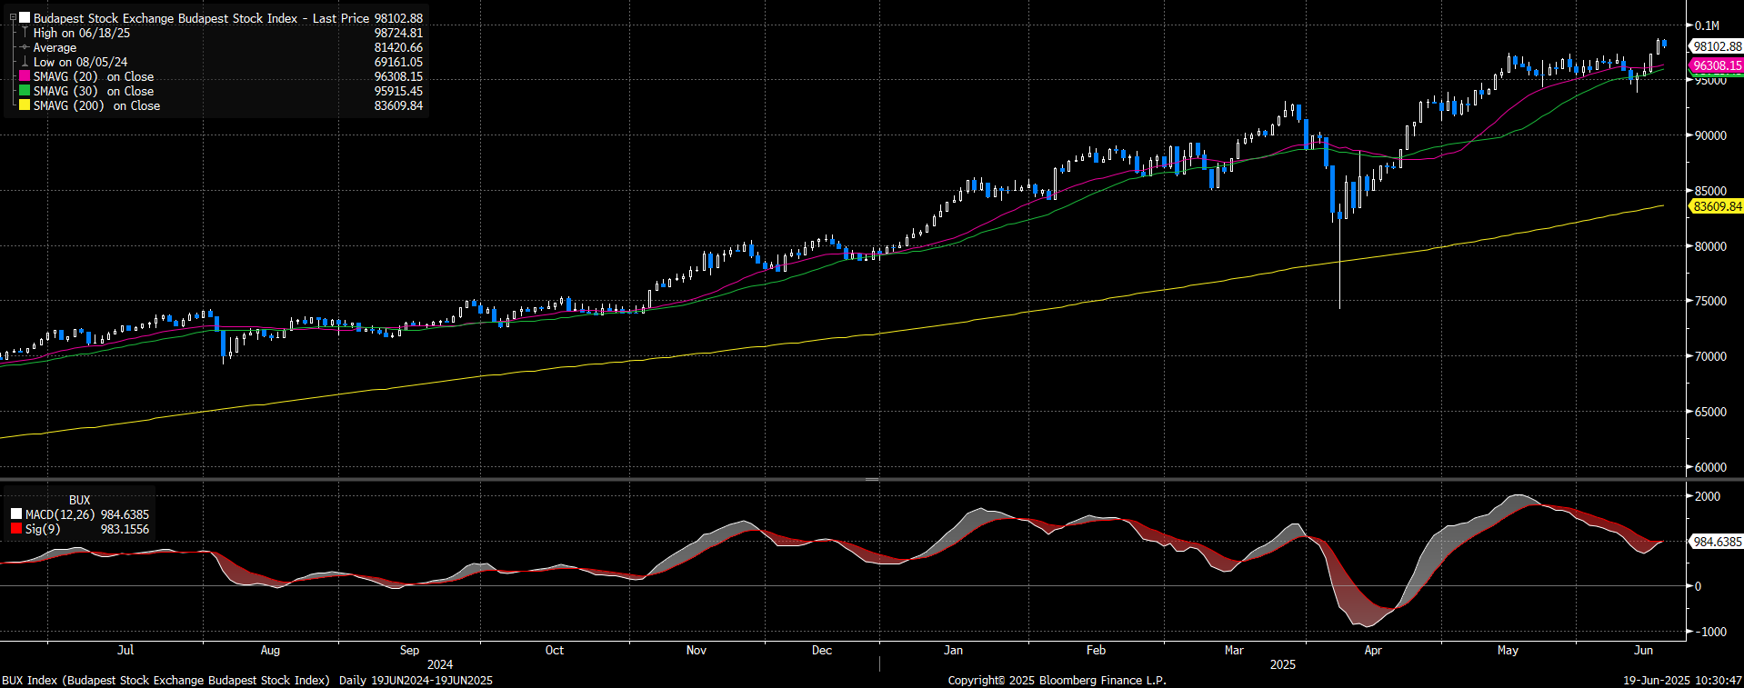Select the 'SMAVG (20) on Close' legend label

[94, 76]
